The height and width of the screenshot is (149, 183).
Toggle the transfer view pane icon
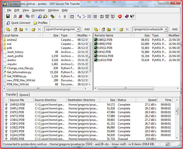pyautogui.click(x=72, y=16)
